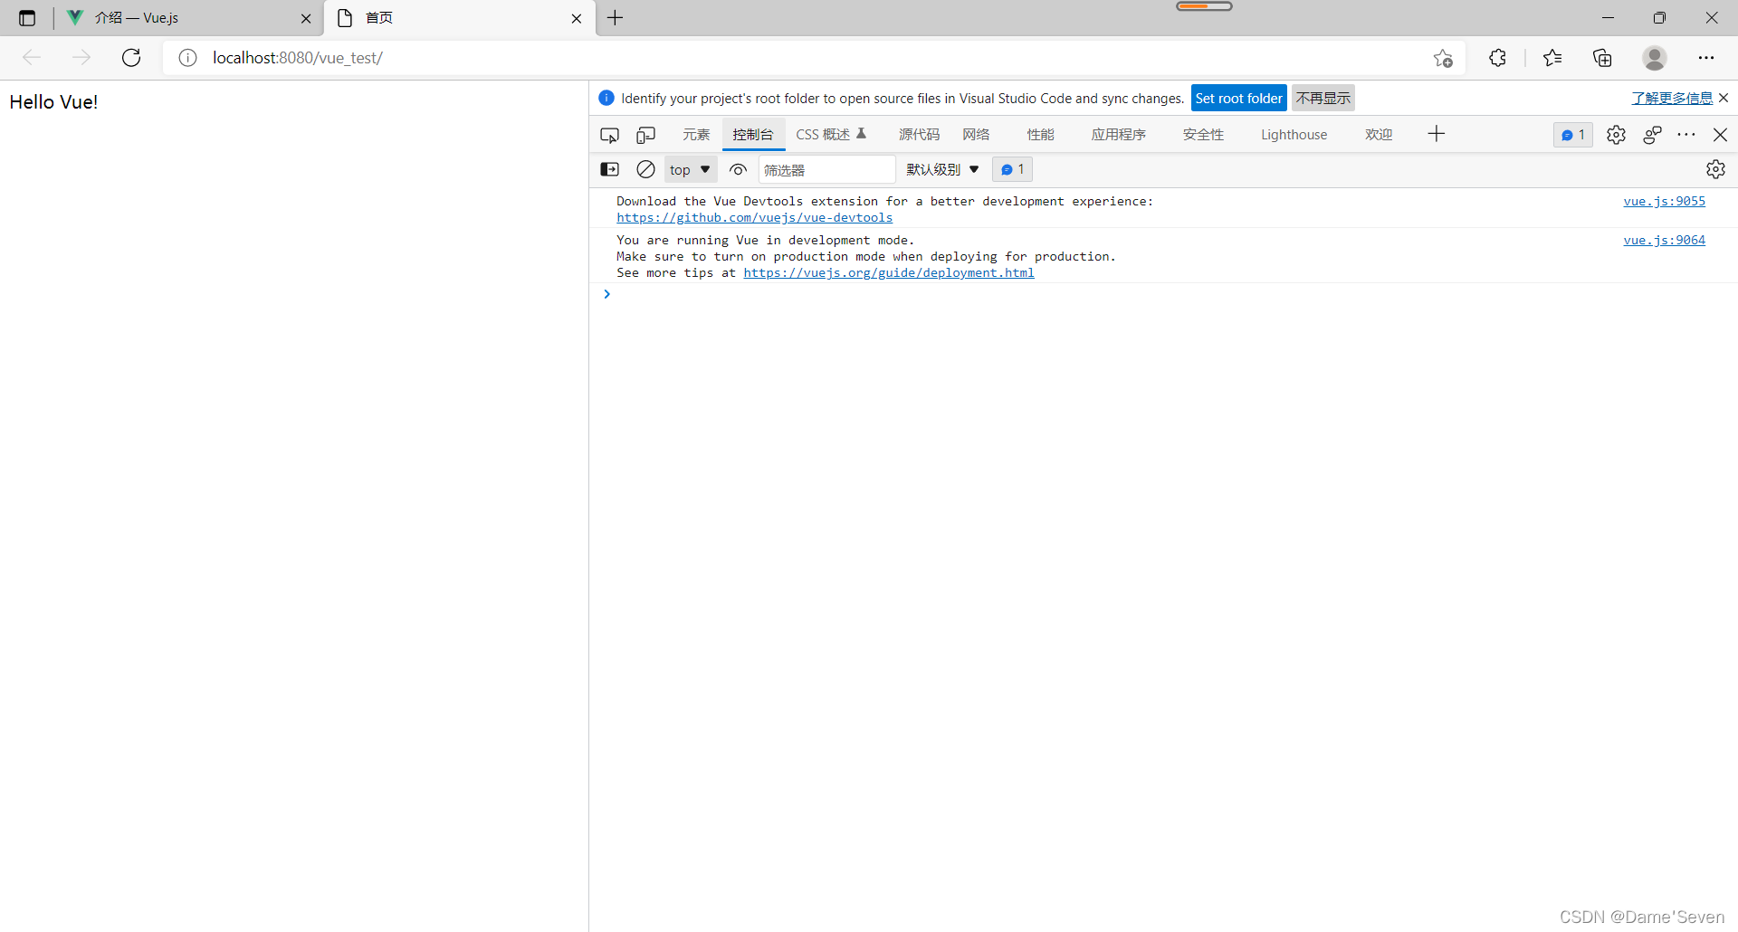Close the 首页 browser tab

click(x=577, y=18)
